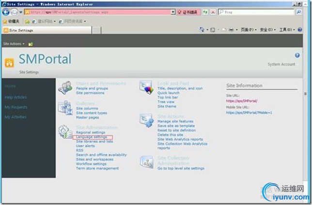Click the command bar Help icon

pos(300,30)
